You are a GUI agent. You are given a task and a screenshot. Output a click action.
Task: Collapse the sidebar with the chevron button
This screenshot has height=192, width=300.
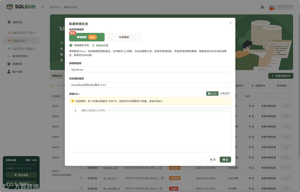coord(42,7)
